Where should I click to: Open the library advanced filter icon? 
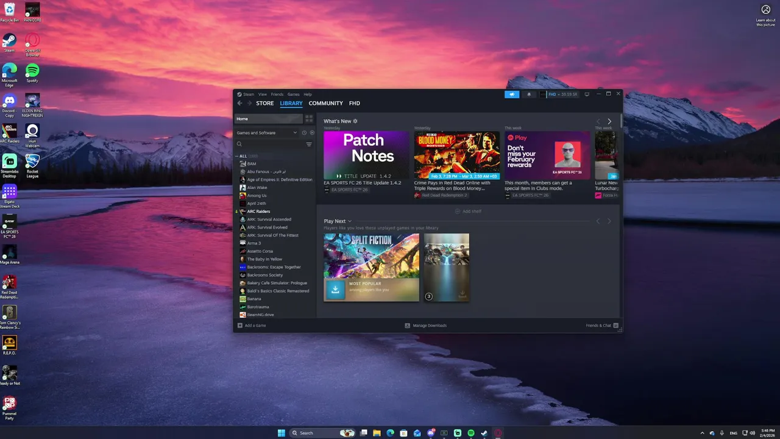309,145
